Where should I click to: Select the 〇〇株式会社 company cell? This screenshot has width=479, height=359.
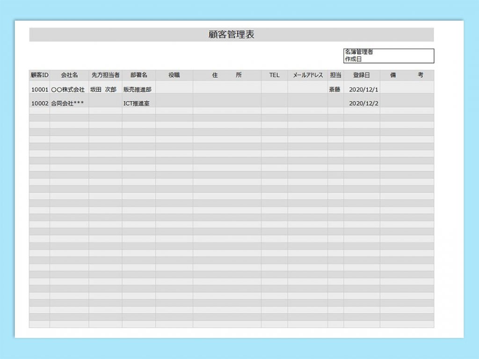click(x=69, y=90)
